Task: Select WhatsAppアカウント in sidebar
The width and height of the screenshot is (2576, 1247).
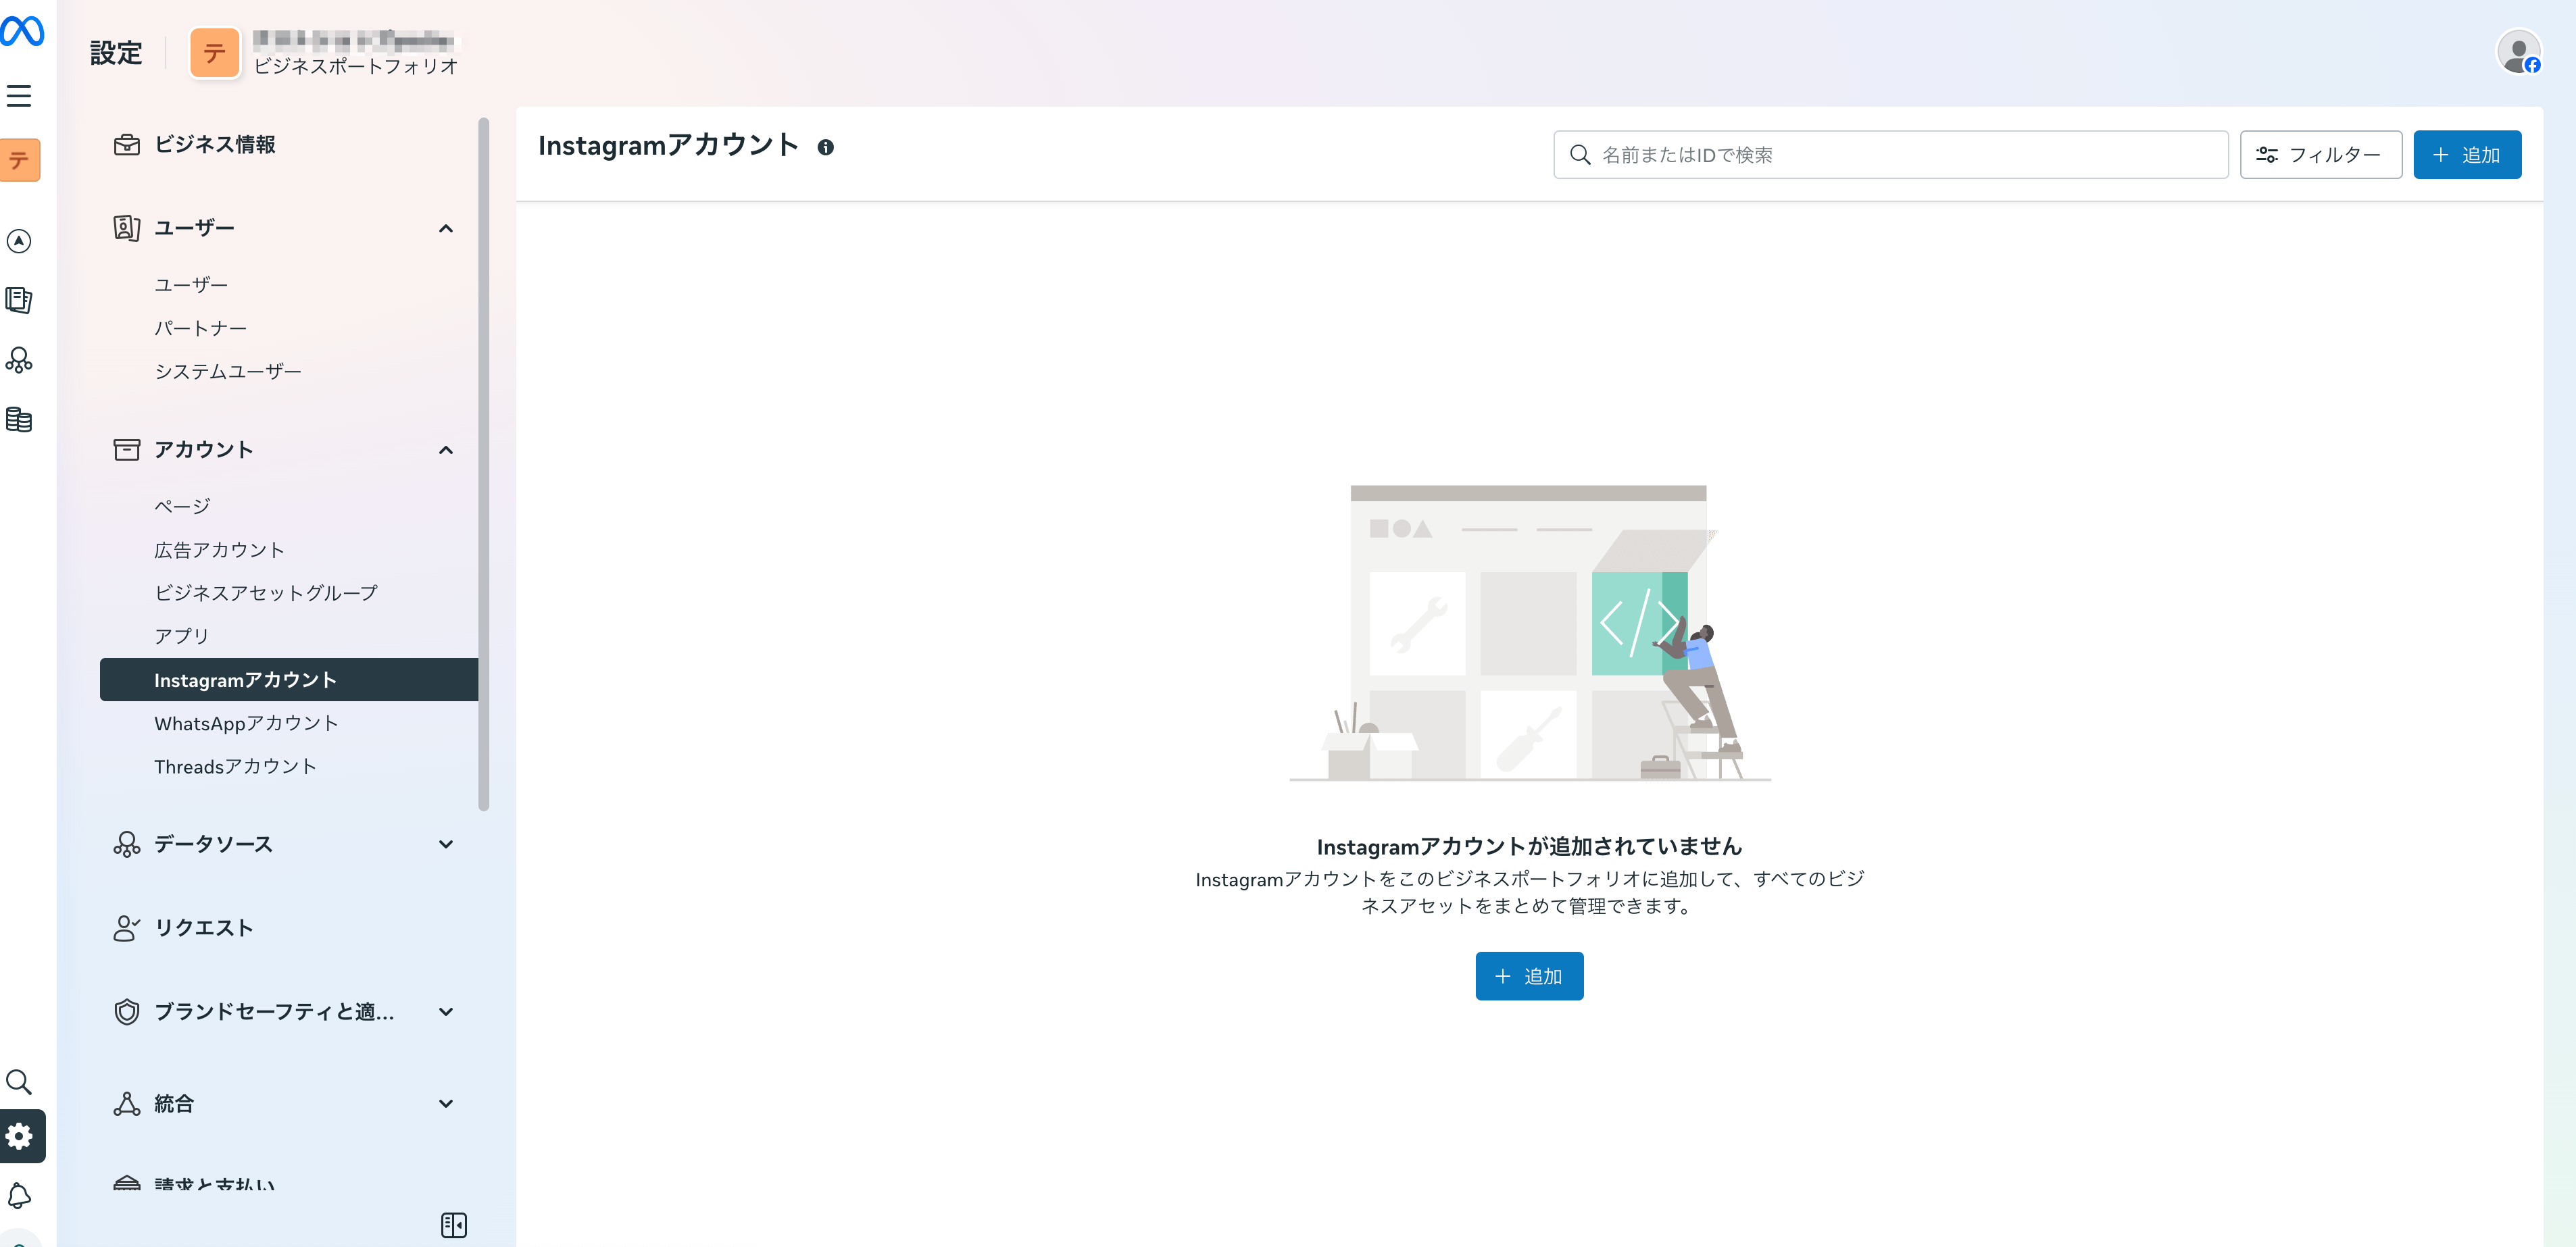Action: tap(246, 723)
